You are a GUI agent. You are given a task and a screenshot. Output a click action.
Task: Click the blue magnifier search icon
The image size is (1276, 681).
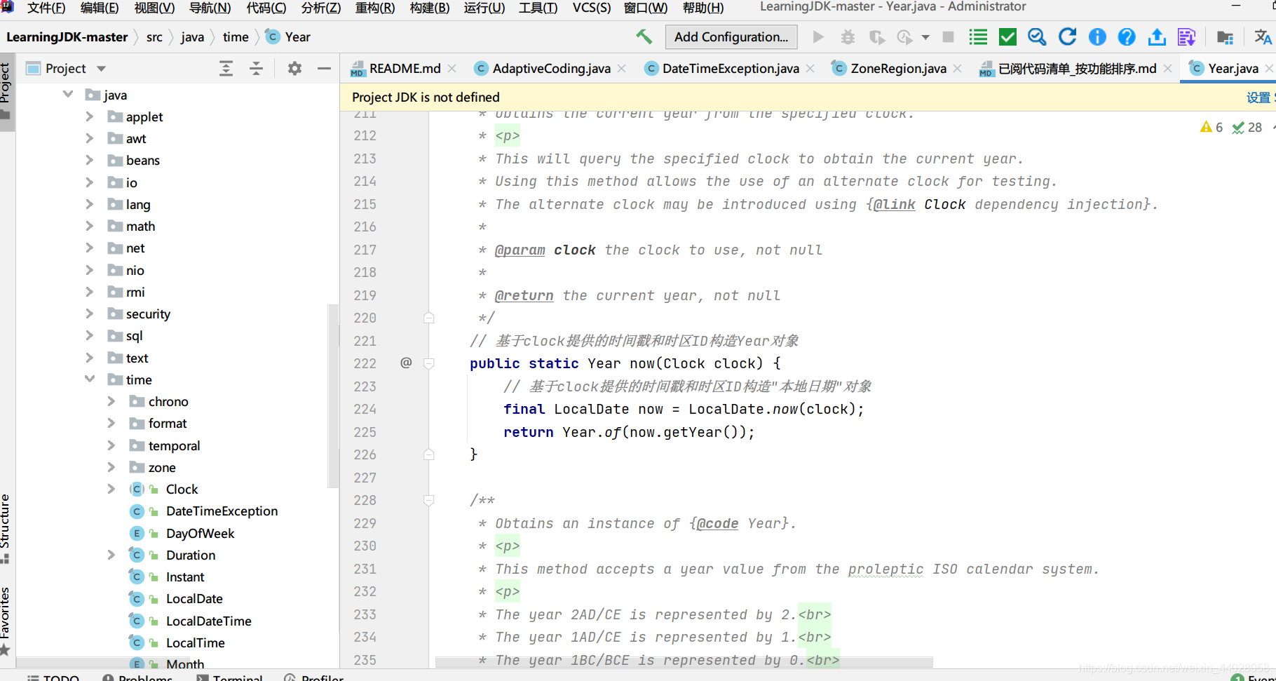(1037, 36)
